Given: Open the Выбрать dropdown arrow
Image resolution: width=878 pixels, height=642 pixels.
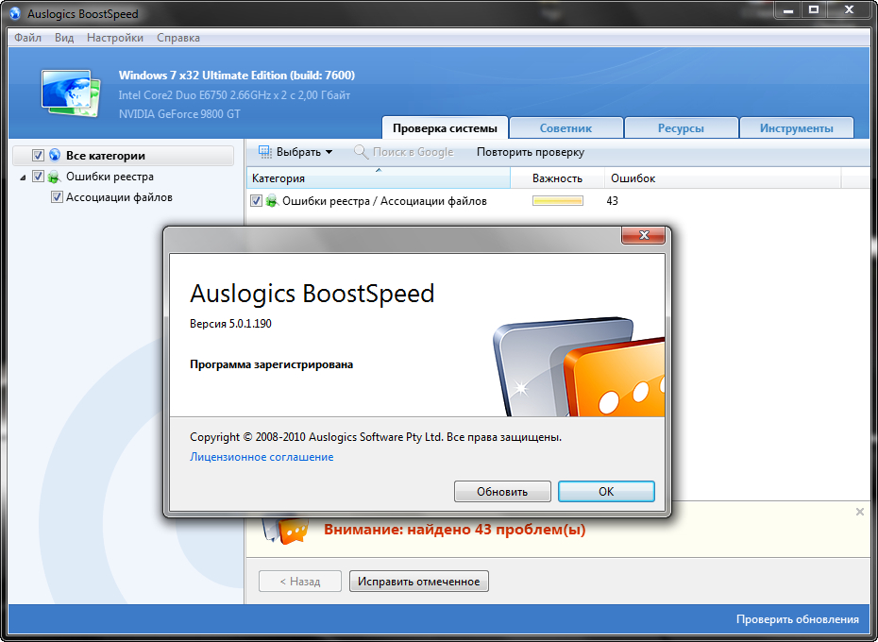Looking at the screenshot, I should pos(329,152).
